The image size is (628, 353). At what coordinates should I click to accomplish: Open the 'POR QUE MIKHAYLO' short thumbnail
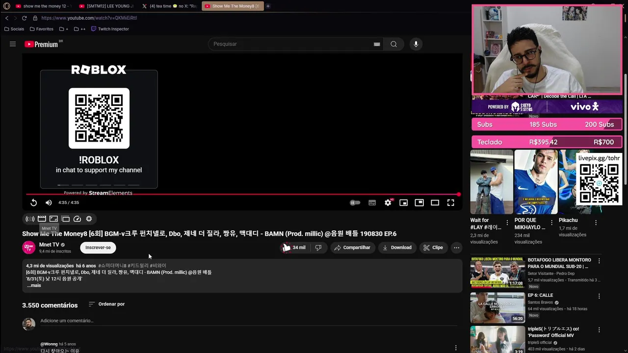[x=536, y=182]
